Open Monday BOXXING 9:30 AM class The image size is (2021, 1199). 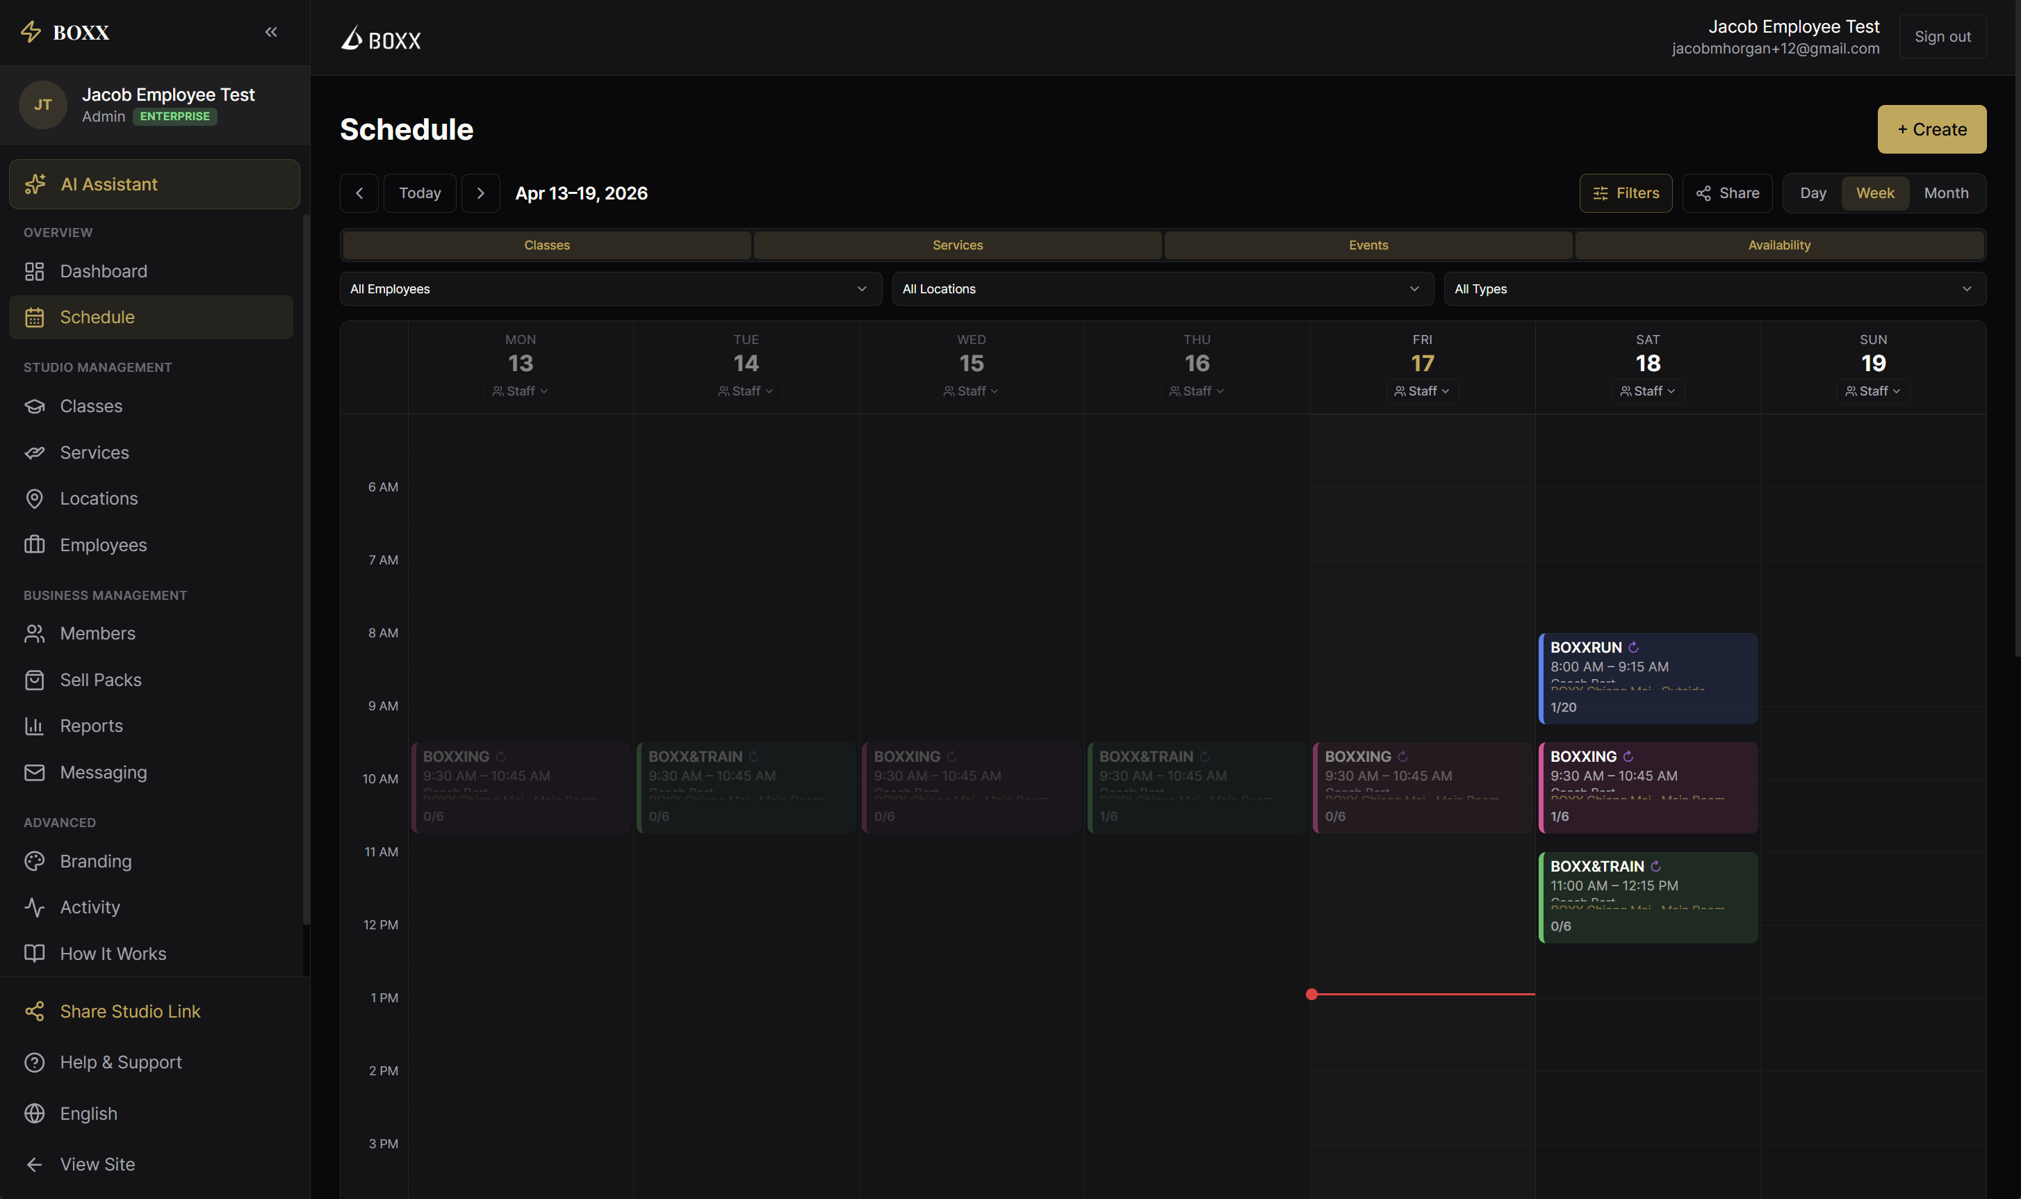tap(521, 788)
